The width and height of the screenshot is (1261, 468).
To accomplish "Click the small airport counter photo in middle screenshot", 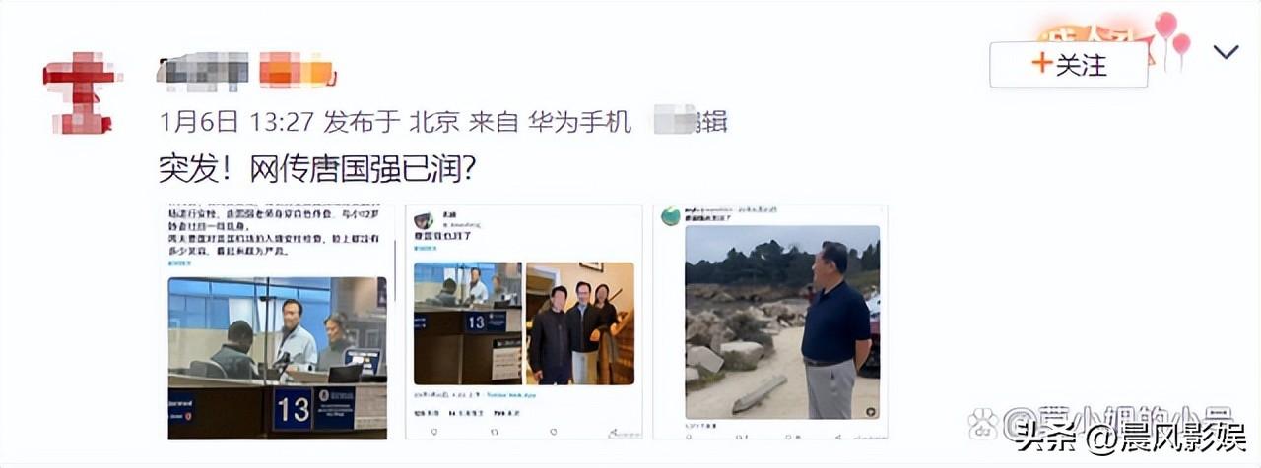I will click(467, 323).
